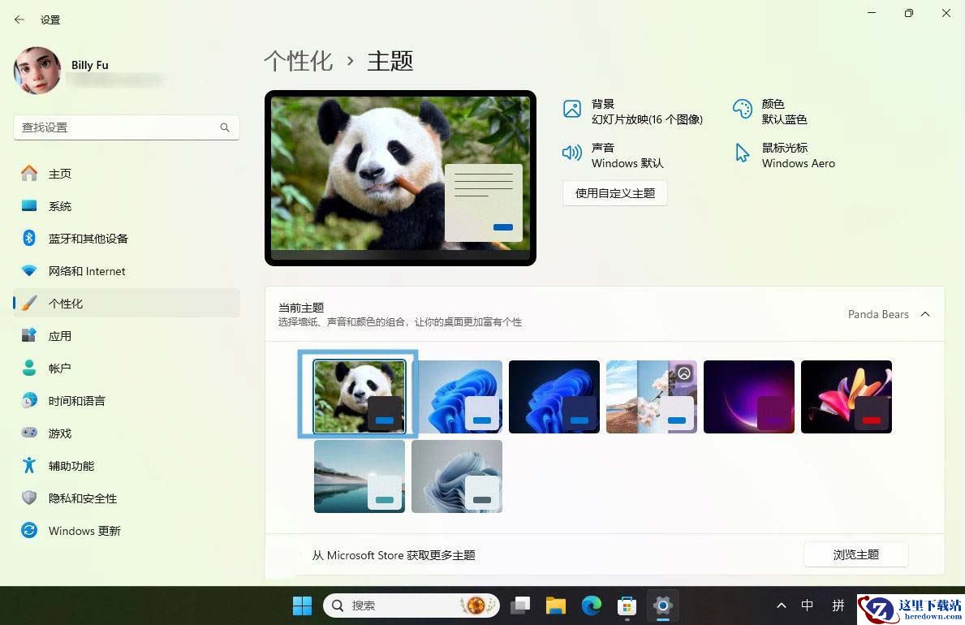This screenshot has height=625, width=965.
Task: Click the 帐户 person icon
Action: tap(29, 369)
